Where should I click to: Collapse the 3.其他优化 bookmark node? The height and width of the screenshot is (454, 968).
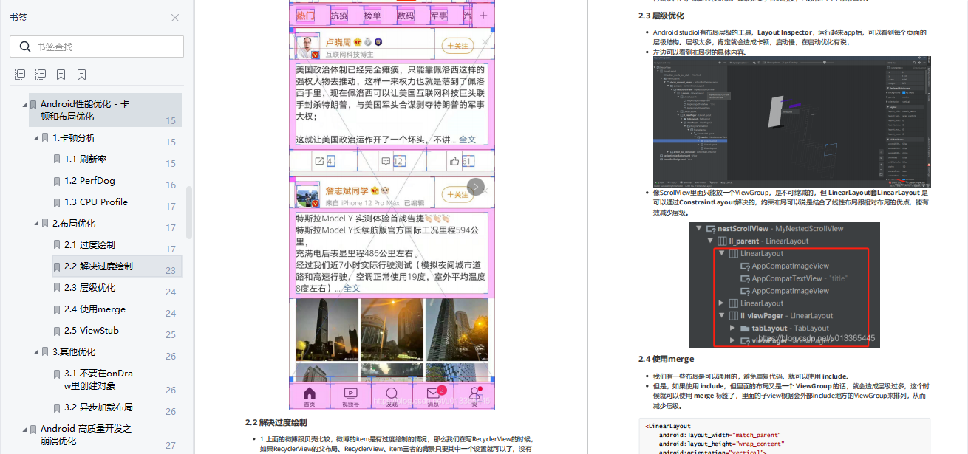tap(36, 352)
